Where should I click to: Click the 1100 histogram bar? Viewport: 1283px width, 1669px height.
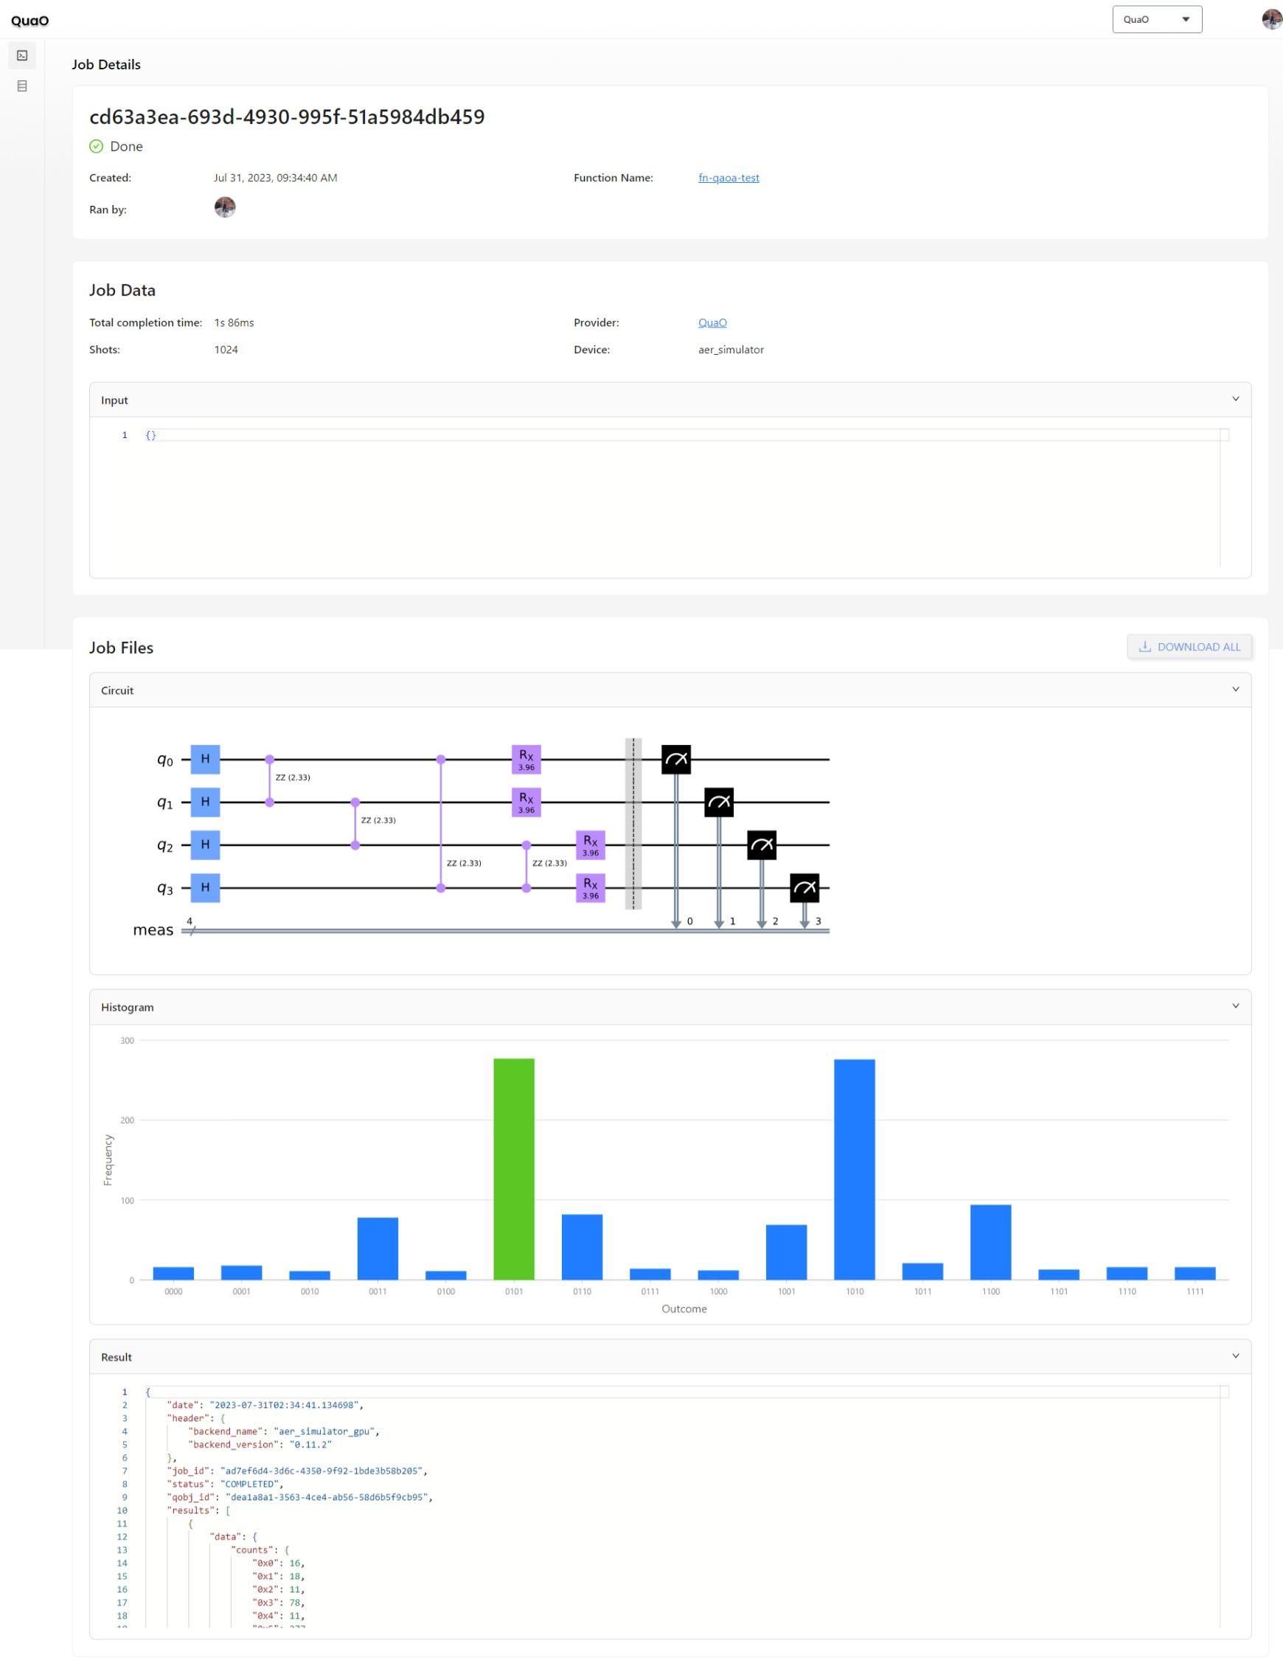(990, 1242)
